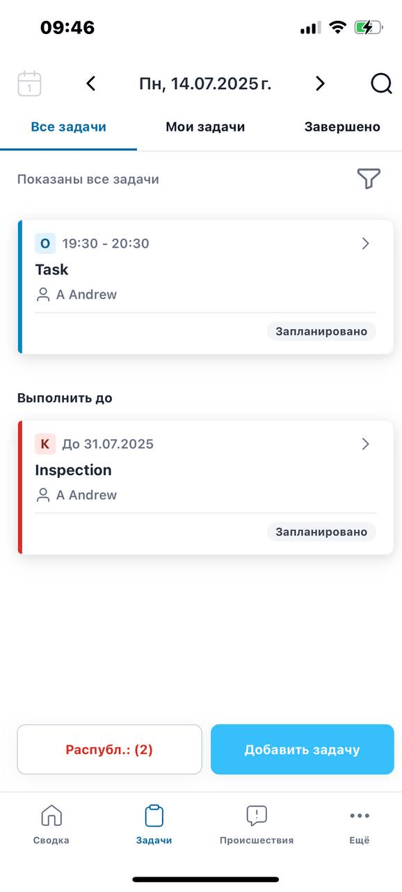Expand details of the Task card chevron
This screenshot has height=892, width=402.
pyautogui.click(x=365, y=244)
